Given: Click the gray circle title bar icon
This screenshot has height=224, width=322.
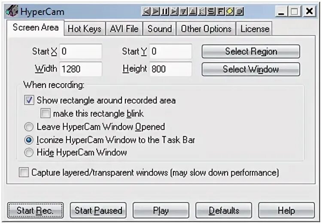Looking at the screenshot, I should (239, 12).
